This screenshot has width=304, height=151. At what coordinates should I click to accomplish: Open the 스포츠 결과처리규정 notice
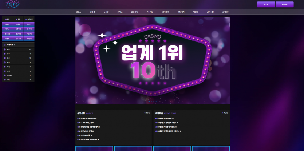pyautogui.click(x=88, y=119)
